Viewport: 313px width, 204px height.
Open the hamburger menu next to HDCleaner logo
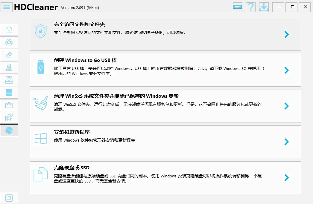point(6,7)
